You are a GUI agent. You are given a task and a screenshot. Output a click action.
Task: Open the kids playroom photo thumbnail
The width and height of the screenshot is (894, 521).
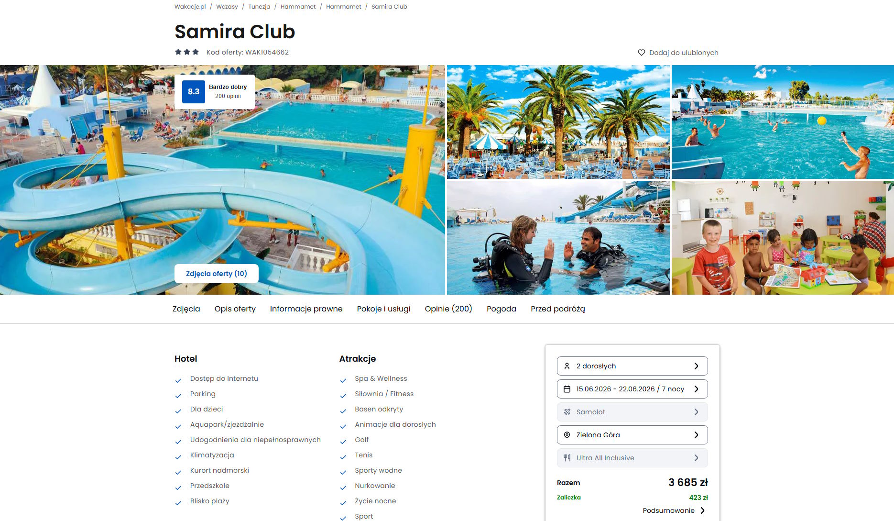click(783, 238)
